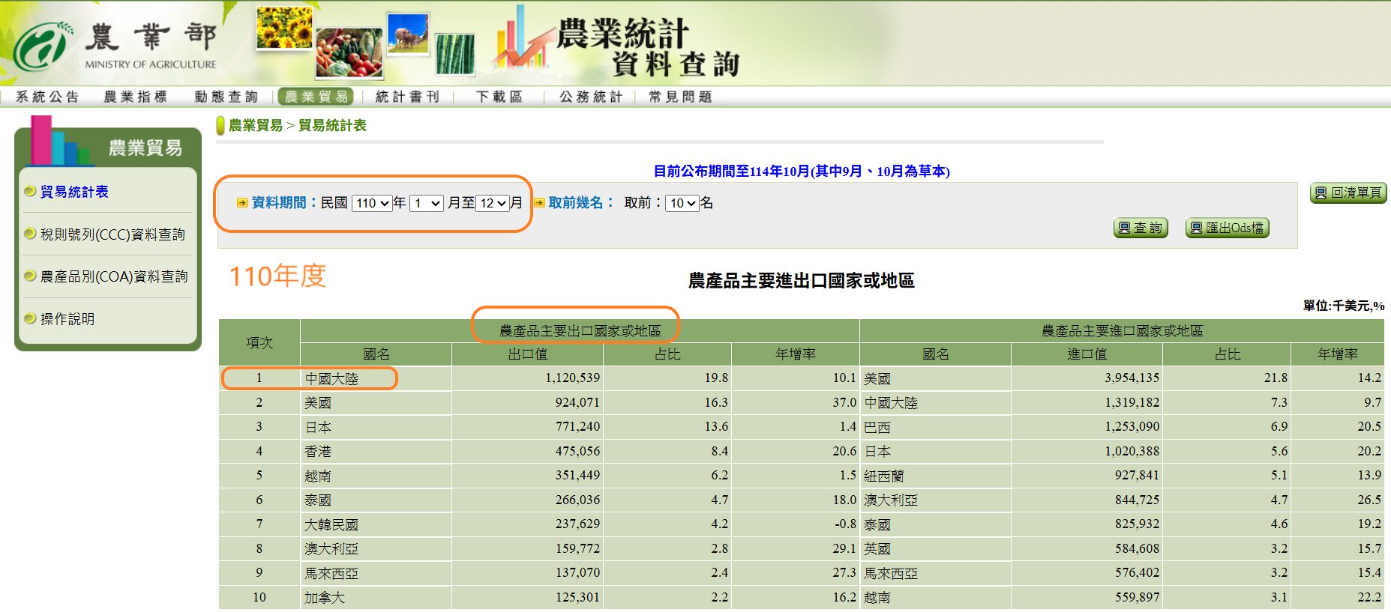Open the year dropdown showing 110
The height and width of the screenshot is (612, 1391).
point(373,203)
